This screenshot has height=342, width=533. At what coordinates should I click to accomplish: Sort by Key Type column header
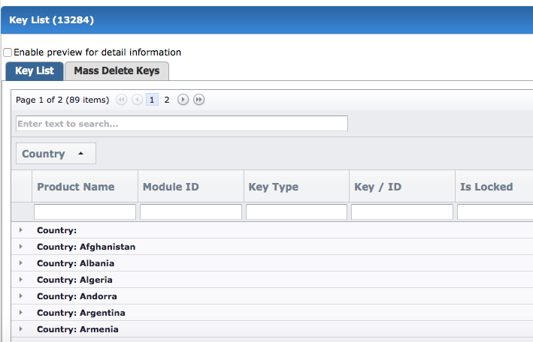tap(297, 186)
